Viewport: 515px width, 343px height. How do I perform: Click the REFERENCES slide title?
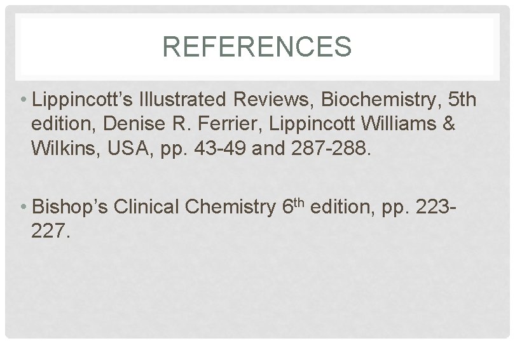257,46
